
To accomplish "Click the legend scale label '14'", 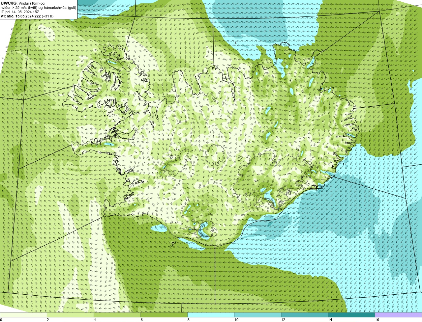I will [x=330, y=320].
